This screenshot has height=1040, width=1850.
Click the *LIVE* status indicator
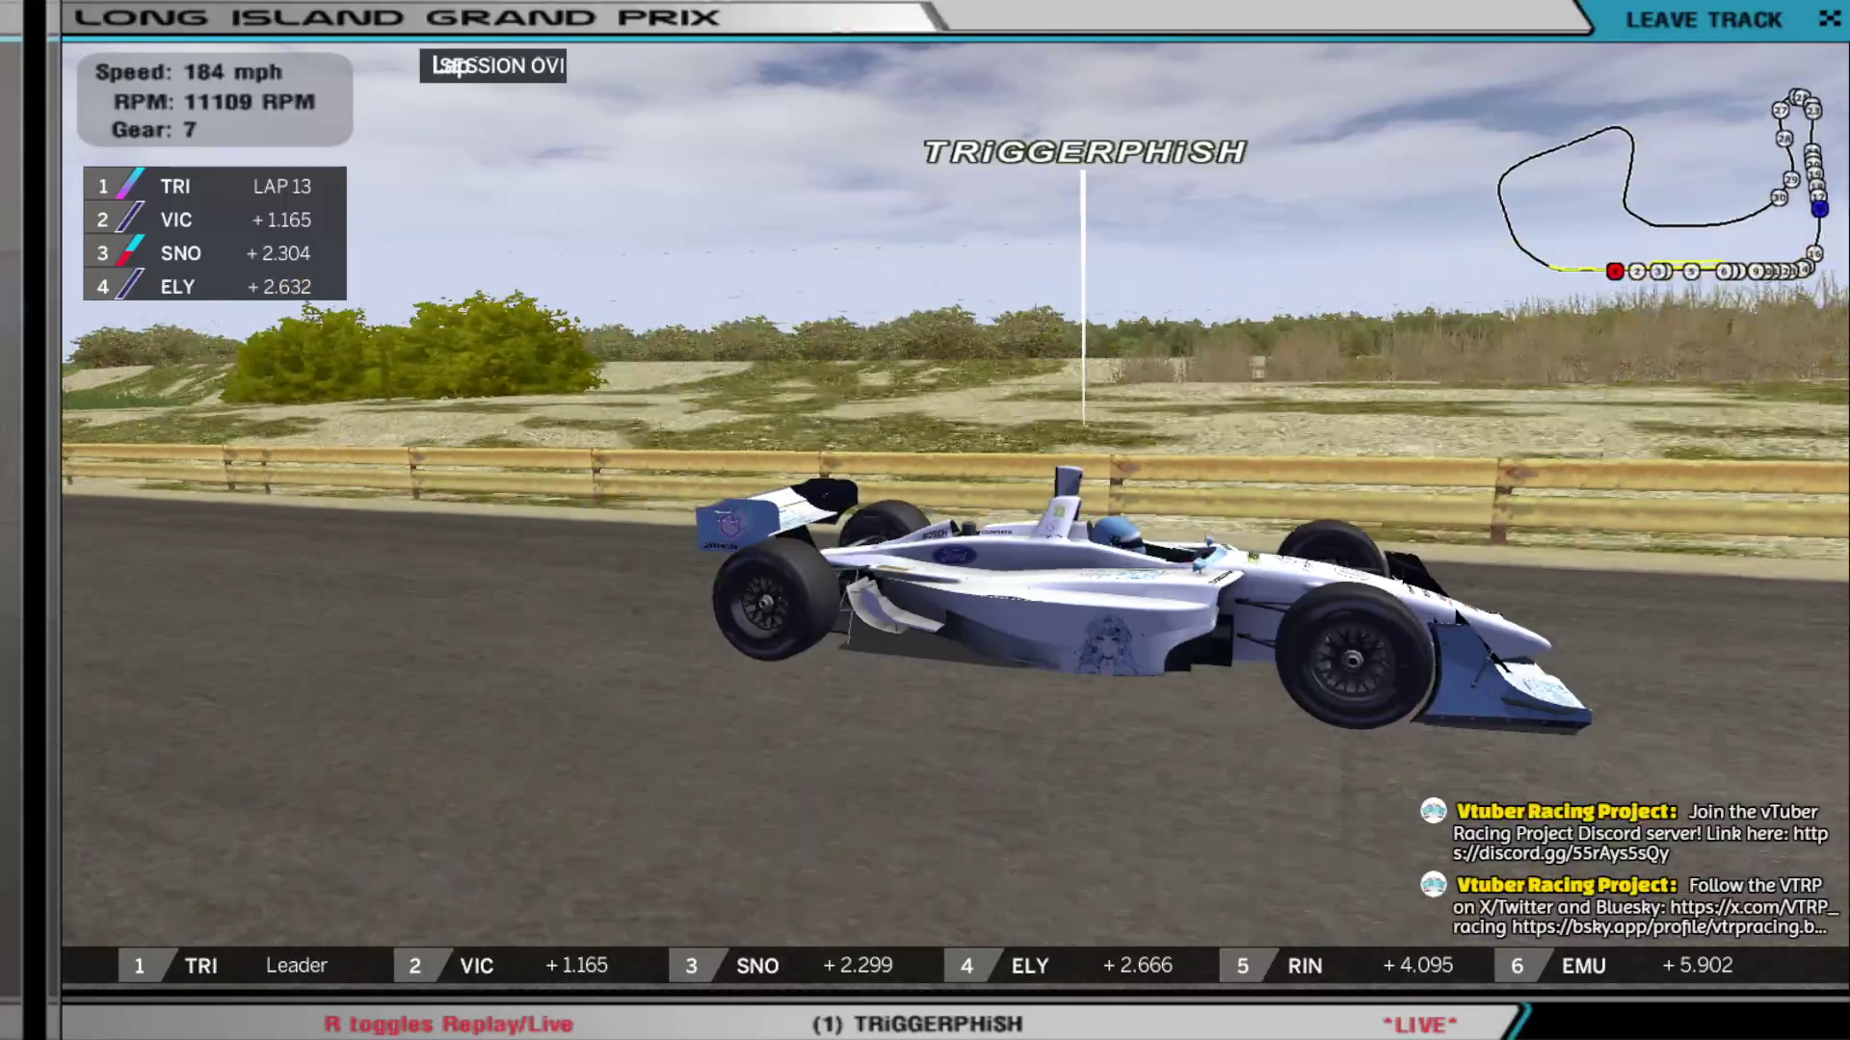point(1420,1026)
